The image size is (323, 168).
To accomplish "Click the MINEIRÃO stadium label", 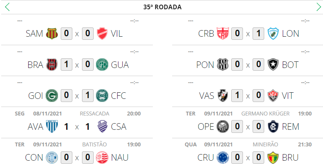I will [265, 144].
